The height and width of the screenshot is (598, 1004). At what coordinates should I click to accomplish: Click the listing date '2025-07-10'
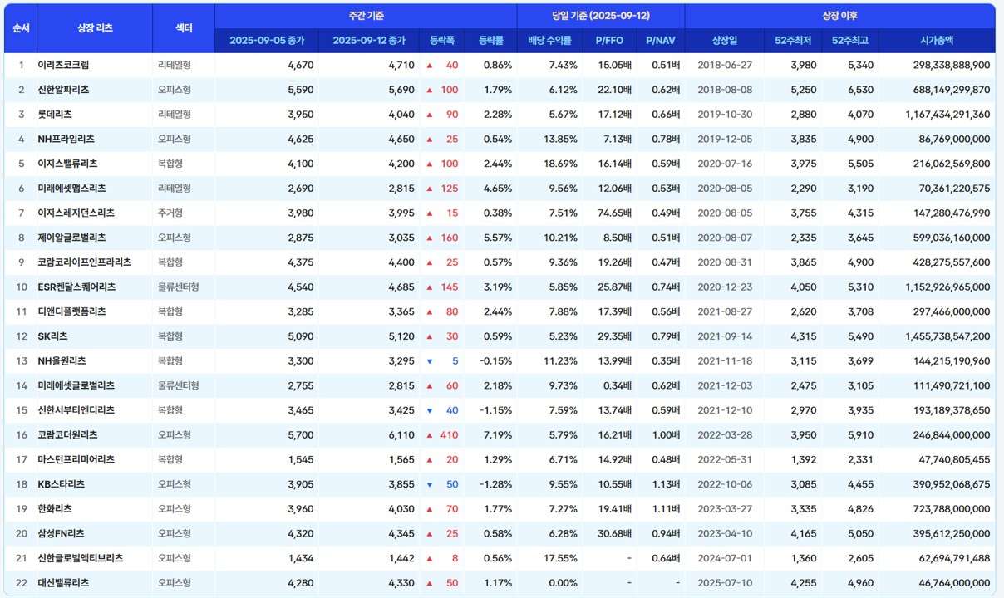pyautogui.click(x=726, y=583)
